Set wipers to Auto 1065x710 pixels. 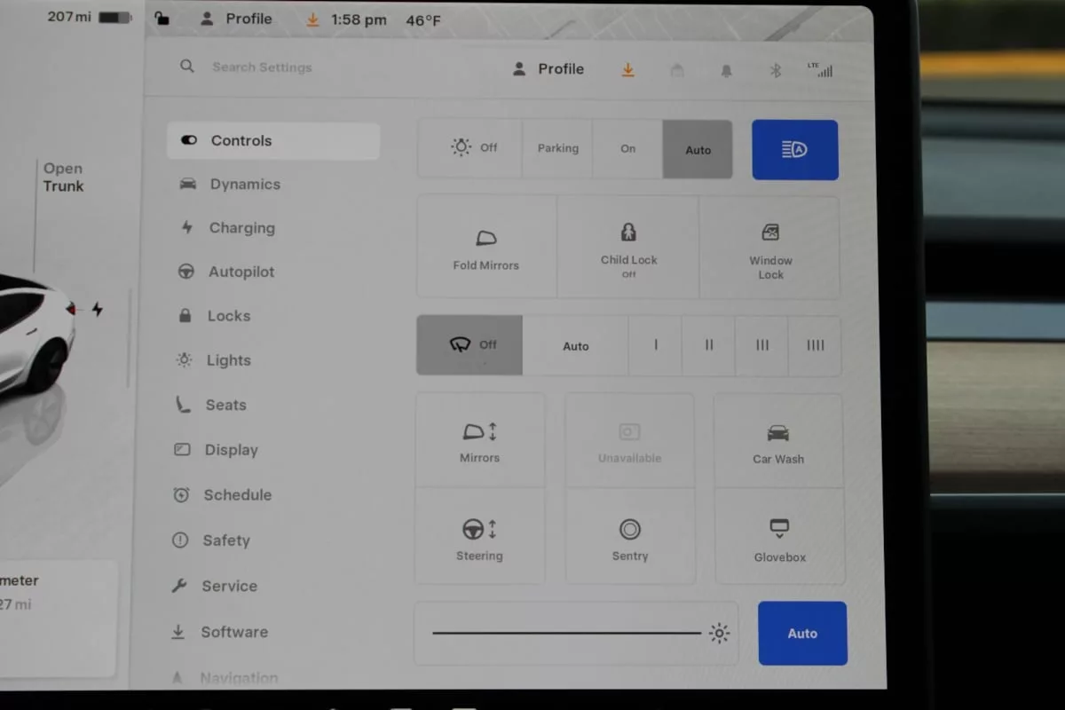pyautogui.click(x=575, y=346)
